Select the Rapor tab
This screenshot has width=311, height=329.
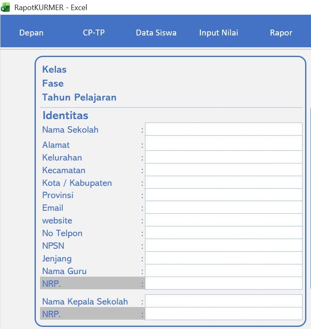pos(281,33)
